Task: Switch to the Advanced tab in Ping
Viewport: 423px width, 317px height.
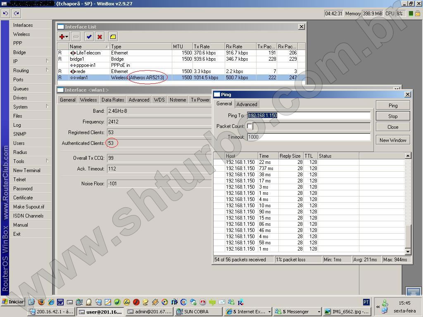Action: [x=247, y=104]
